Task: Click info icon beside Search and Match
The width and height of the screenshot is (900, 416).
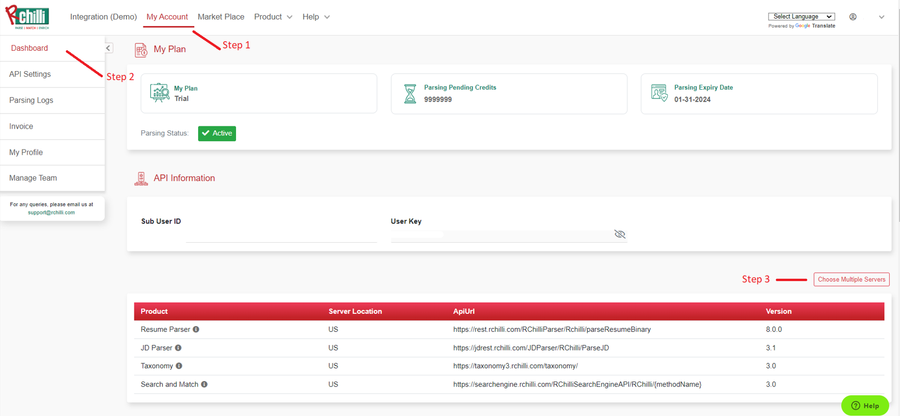Action: pyautogui.click(x=204, y=384)
